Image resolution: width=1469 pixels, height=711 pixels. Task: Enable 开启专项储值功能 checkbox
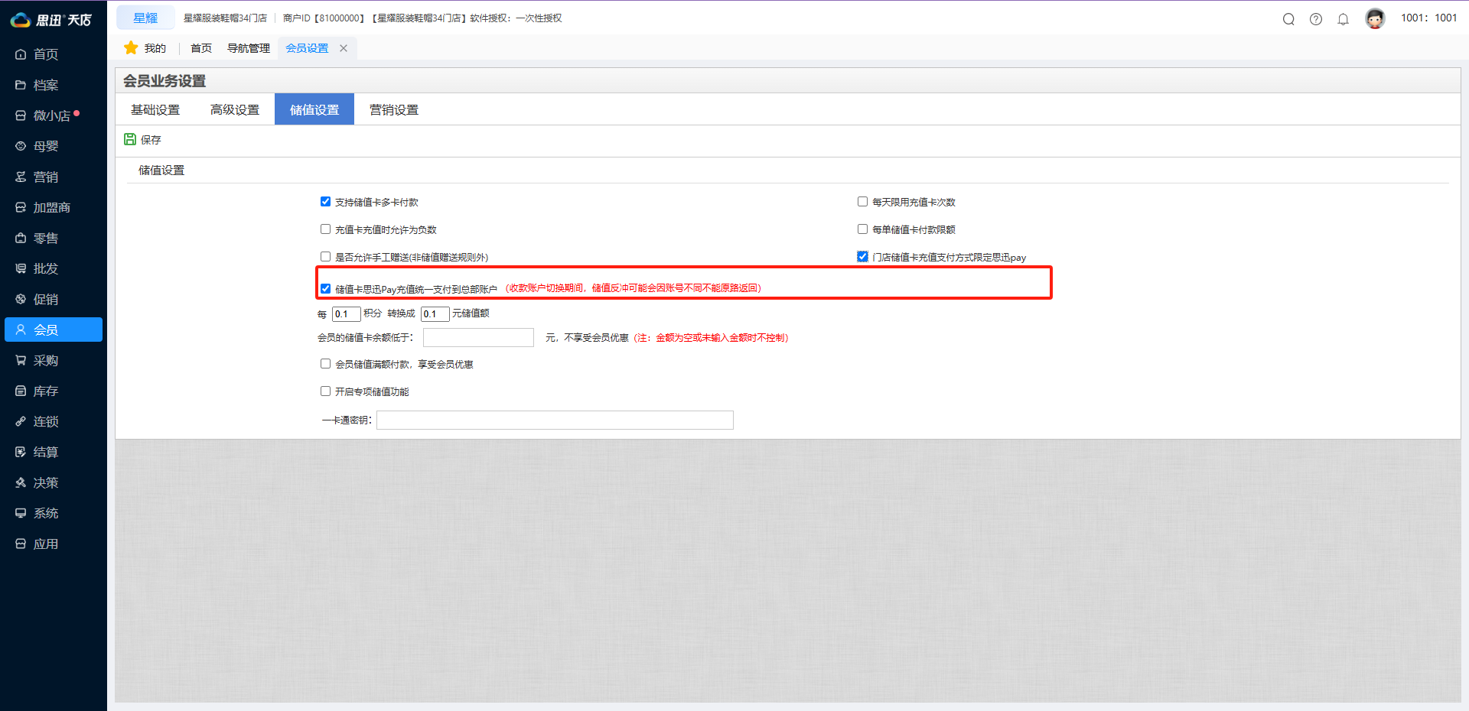coord(326,391)
